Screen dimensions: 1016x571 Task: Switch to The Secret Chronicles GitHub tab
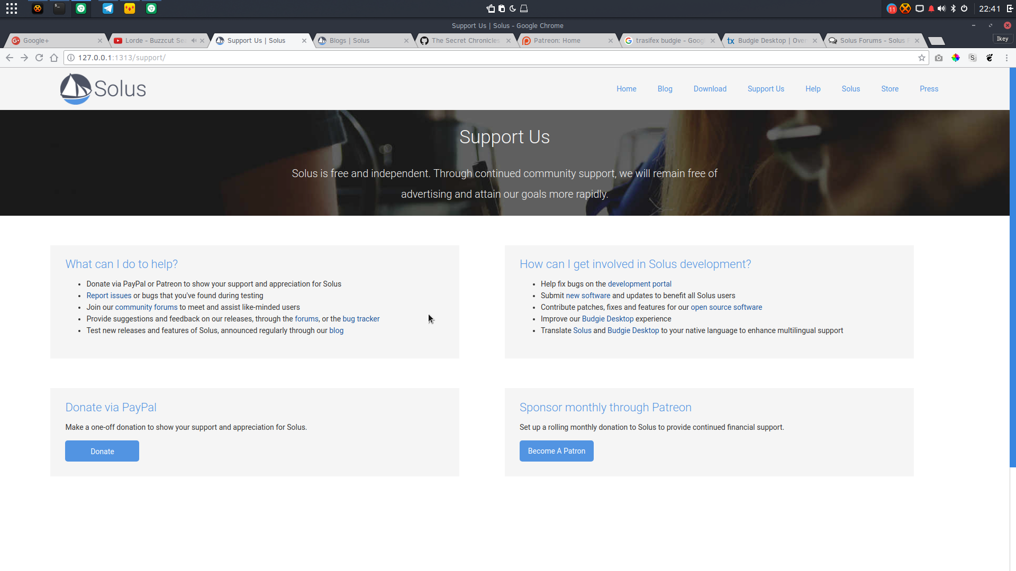[465, 41]
